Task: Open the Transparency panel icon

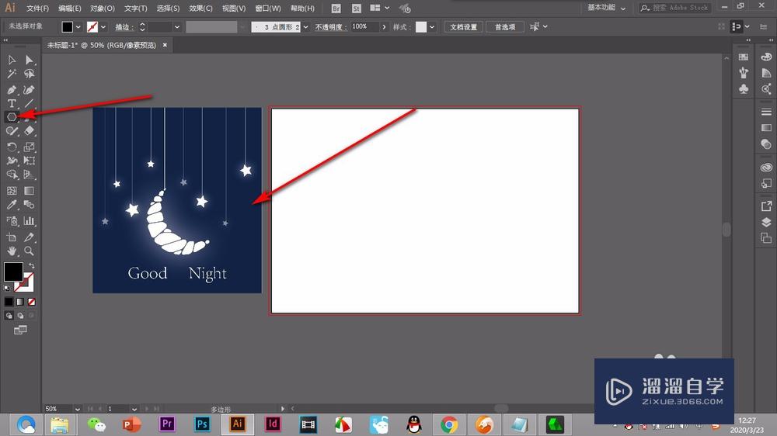Action: click(x=766, y=144)
